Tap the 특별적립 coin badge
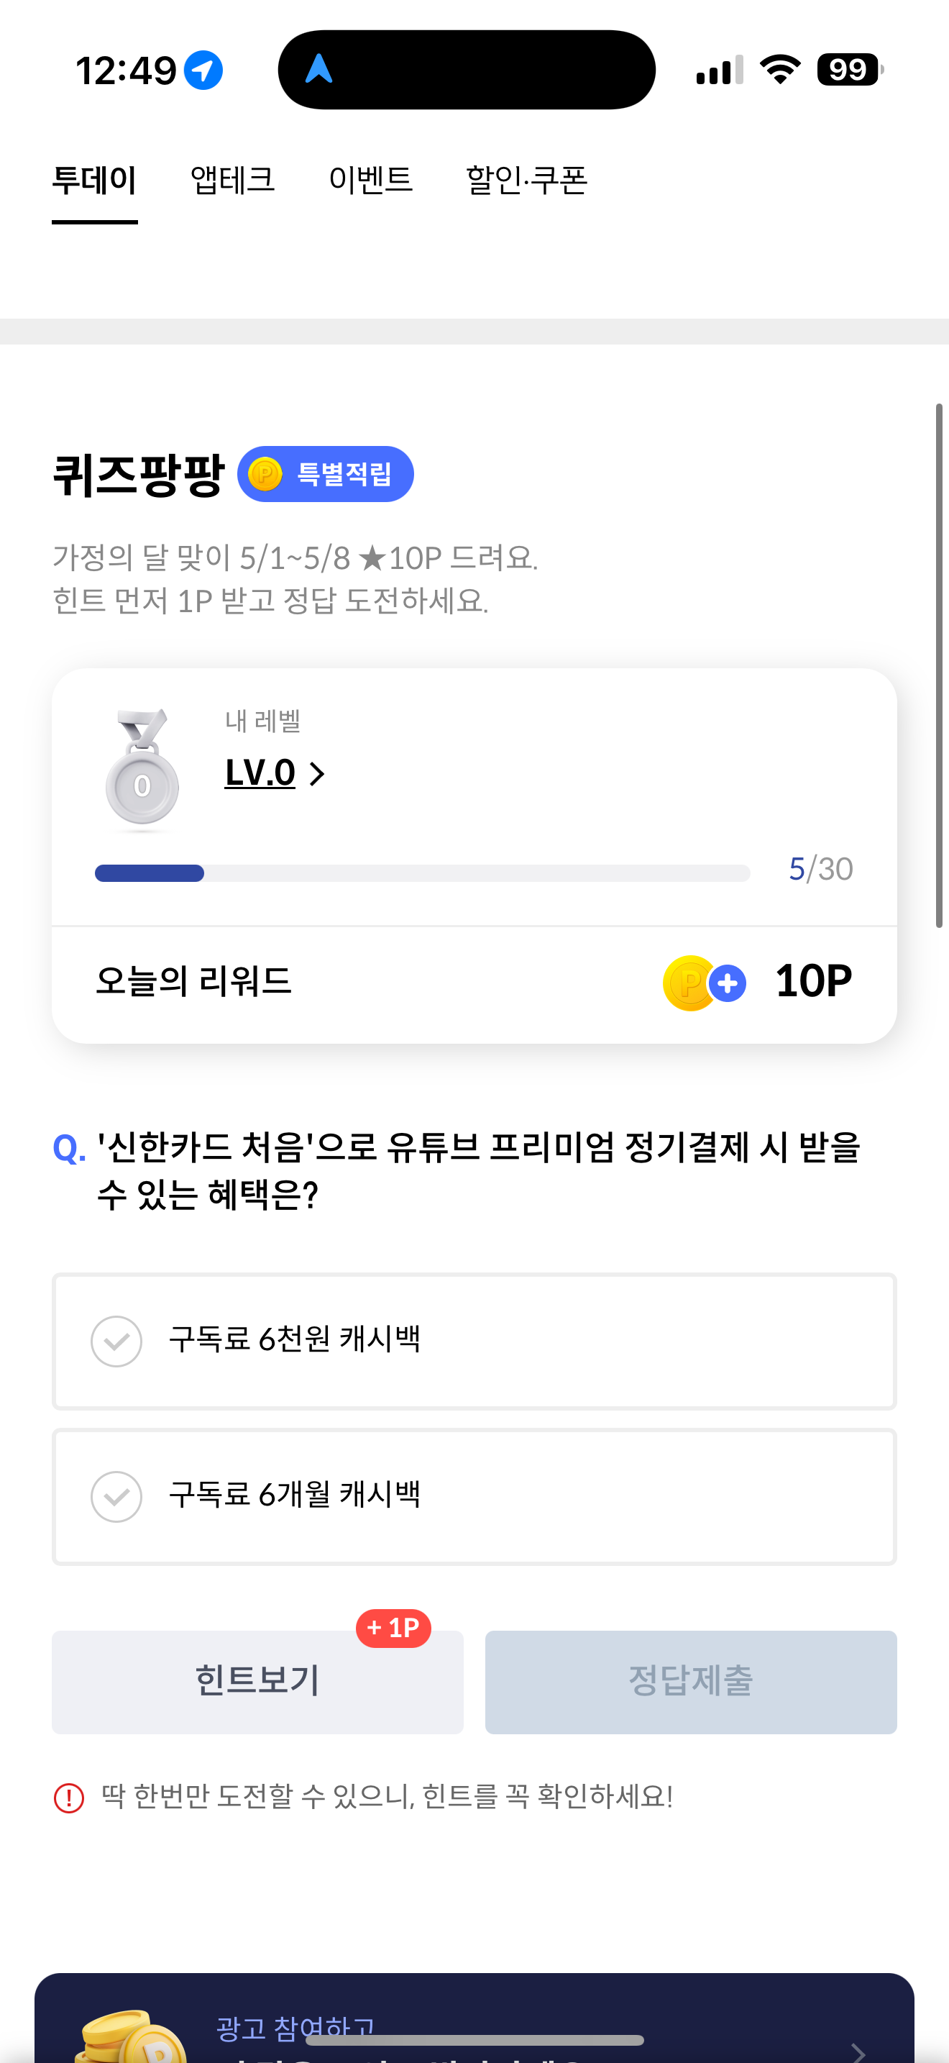The image size is (949, 2063). point(326,474)
